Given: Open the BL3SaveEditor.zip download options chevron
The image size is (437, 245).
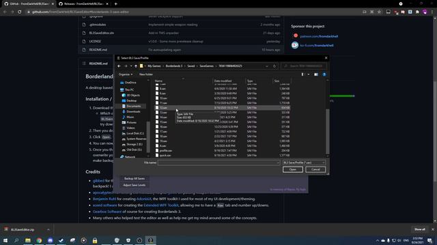Looking at the screenshot, I should [48, 229].
